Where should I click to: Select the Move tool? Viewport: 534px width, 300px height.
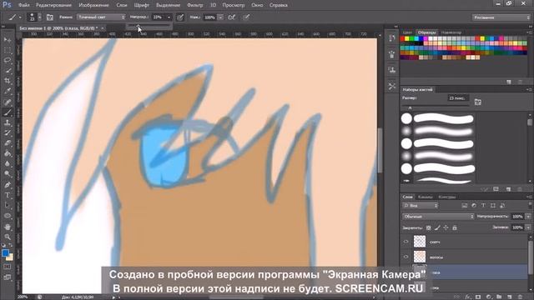[x=8, y=40]
